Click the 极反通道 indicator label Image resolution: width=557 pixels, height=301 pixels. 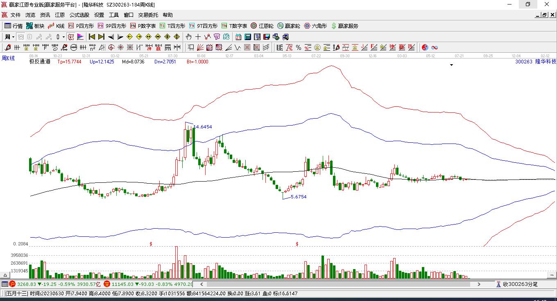coord(40,62)
